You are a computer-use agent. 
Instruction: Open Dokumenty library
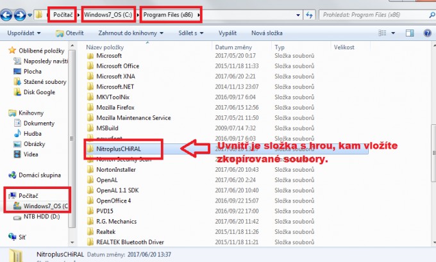pyautogui.click(x=34, y=123)
